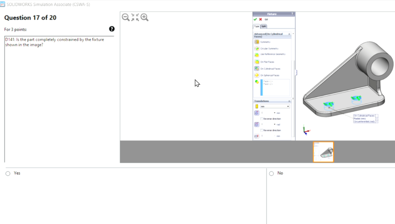Screen dimensions: 395x224
Task: Switch to the Type tab
Action: click(x=256, y=26)
